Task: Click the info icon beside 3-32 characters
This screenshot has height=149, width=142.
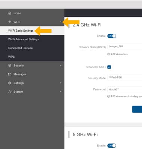Action: (x=108, y=54)
